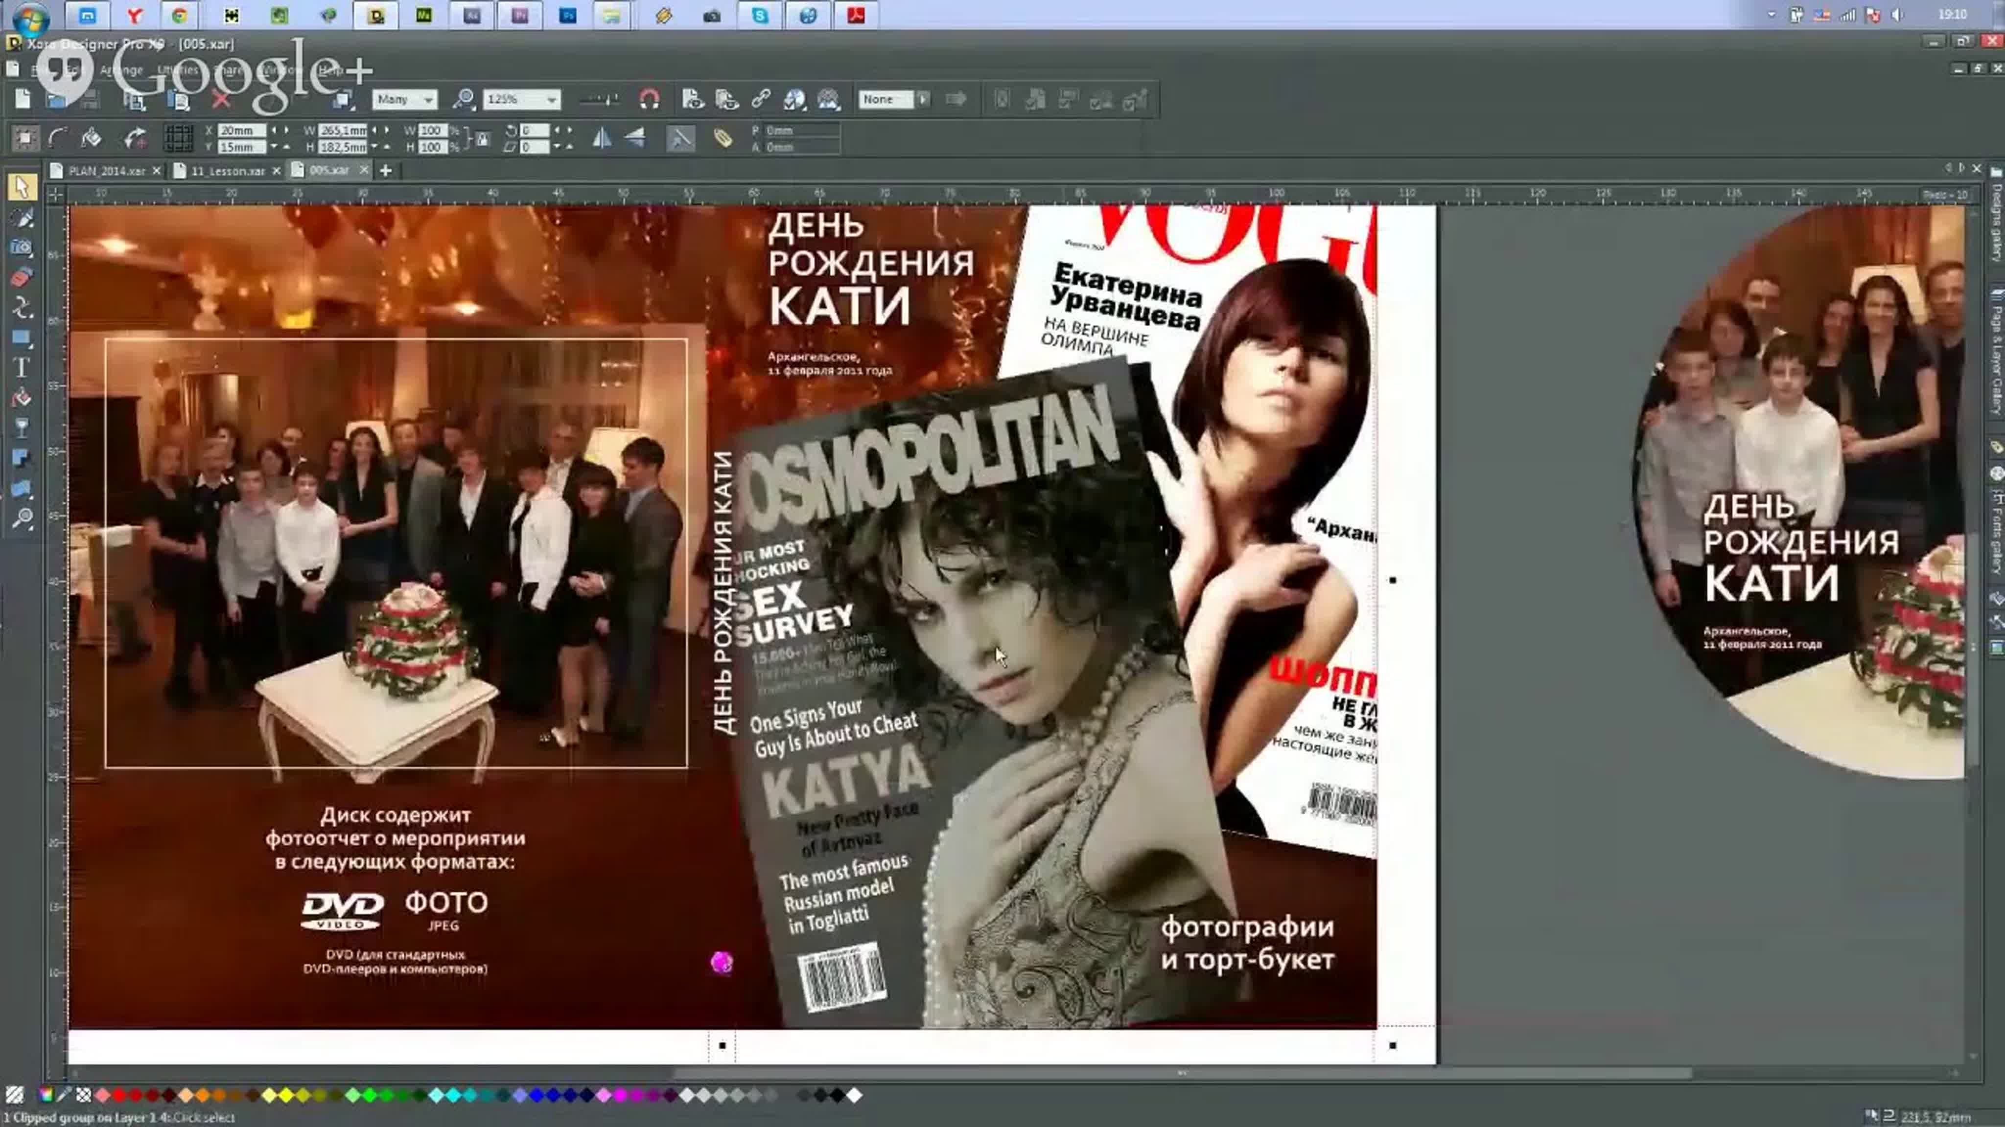This screenshot has width=2005, height=1127.
Task: Select the Text tool
Action: [x=22, y=368]
